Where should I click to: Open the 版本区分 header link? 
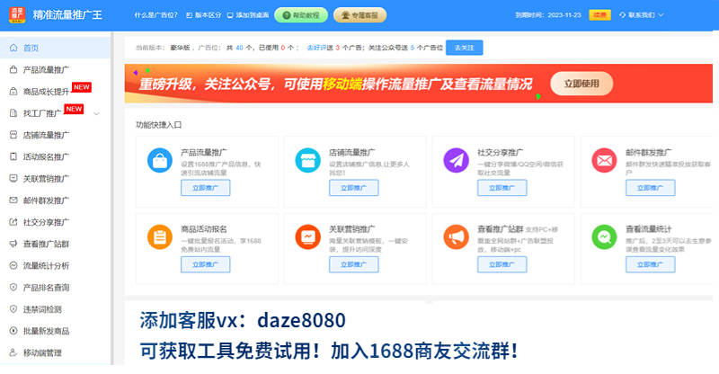[x=204, y=15]
